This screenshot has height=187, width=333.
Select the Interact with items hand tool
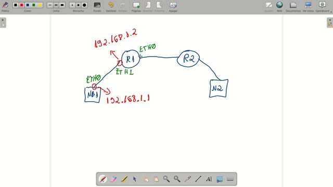pyautogui.click(x=145, y=179)
